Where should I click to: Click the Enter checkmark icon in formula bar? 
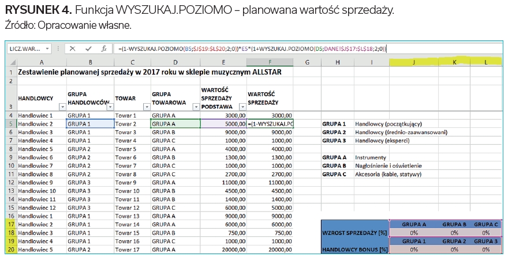(88, 49)
